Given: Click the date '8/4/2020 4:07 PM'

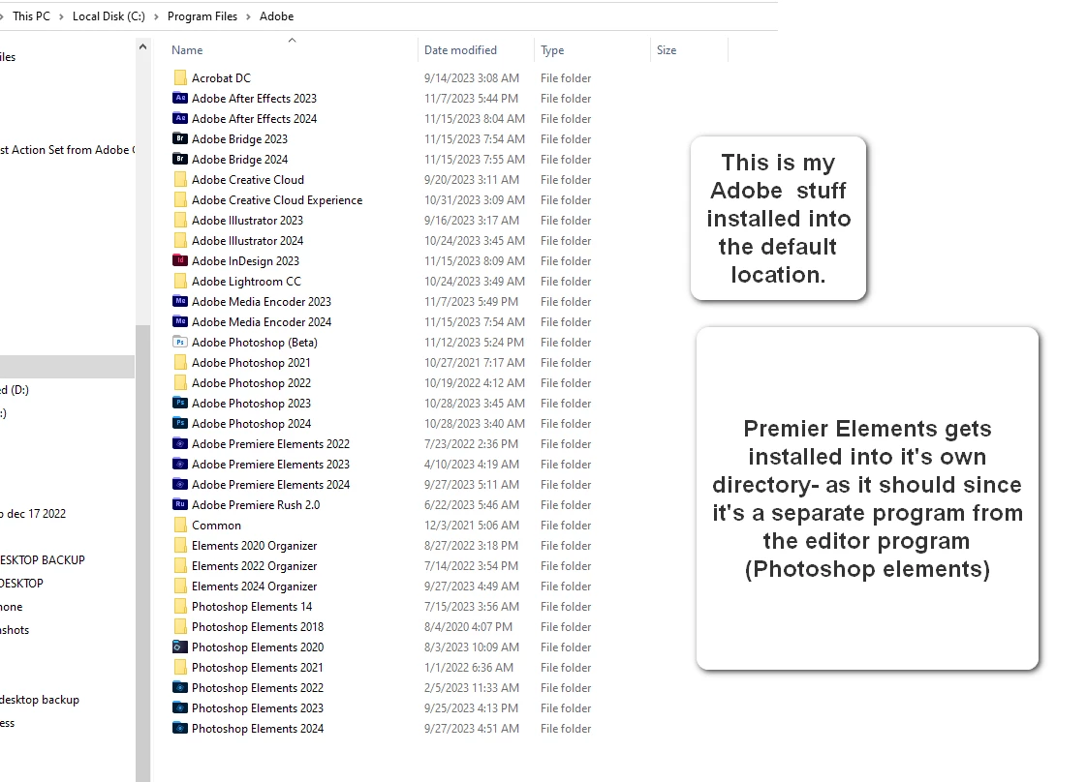Looking at the screenshot, I should [x=469, y=627].
